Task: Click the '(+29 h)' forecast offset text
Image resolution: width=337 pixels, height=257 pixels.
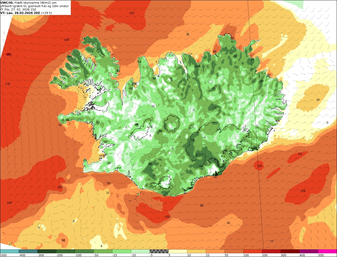Action: click(x=46, y=13)
